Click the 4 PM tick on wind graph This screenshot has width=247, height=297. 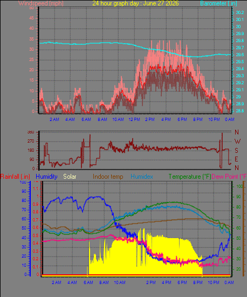166,119
